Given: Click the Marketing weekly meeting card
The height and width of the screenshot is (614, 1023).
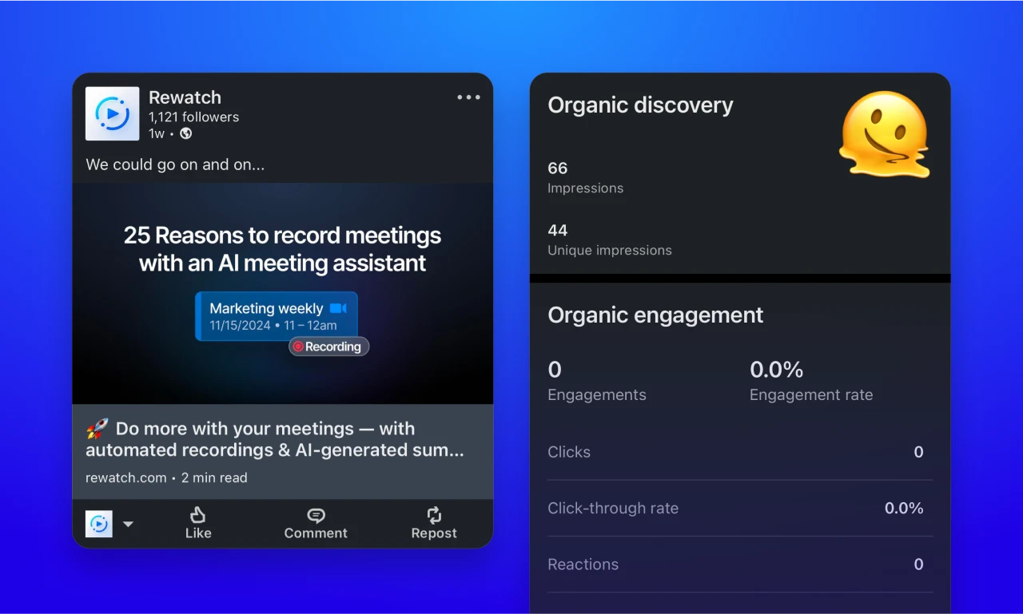Looking at the screenshot, I should tap(277, 316).
